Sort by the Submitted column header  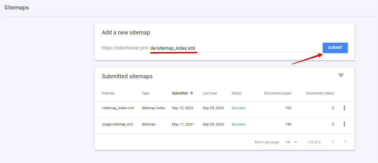(x=180, y=93)
